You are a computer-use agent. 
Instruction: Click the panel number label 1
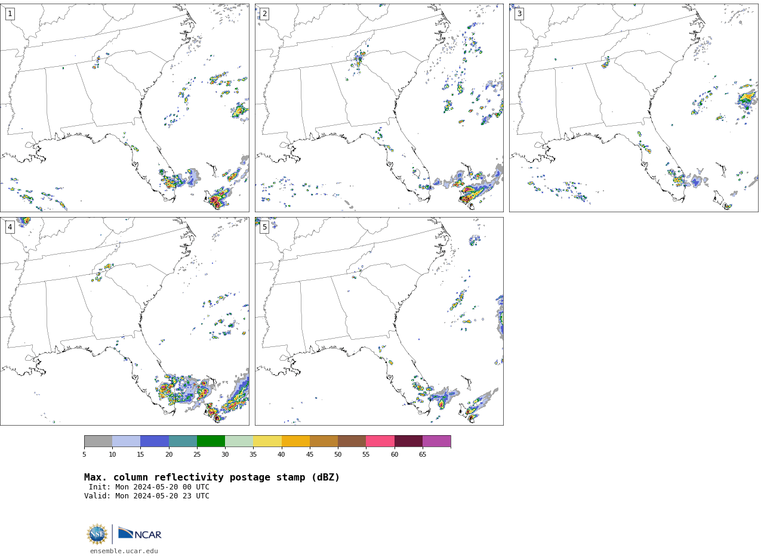(x=10, y=14)
